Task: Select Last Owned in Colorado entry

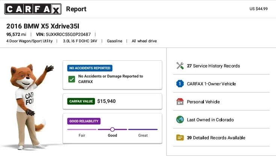Action: (x=221, y=120)
